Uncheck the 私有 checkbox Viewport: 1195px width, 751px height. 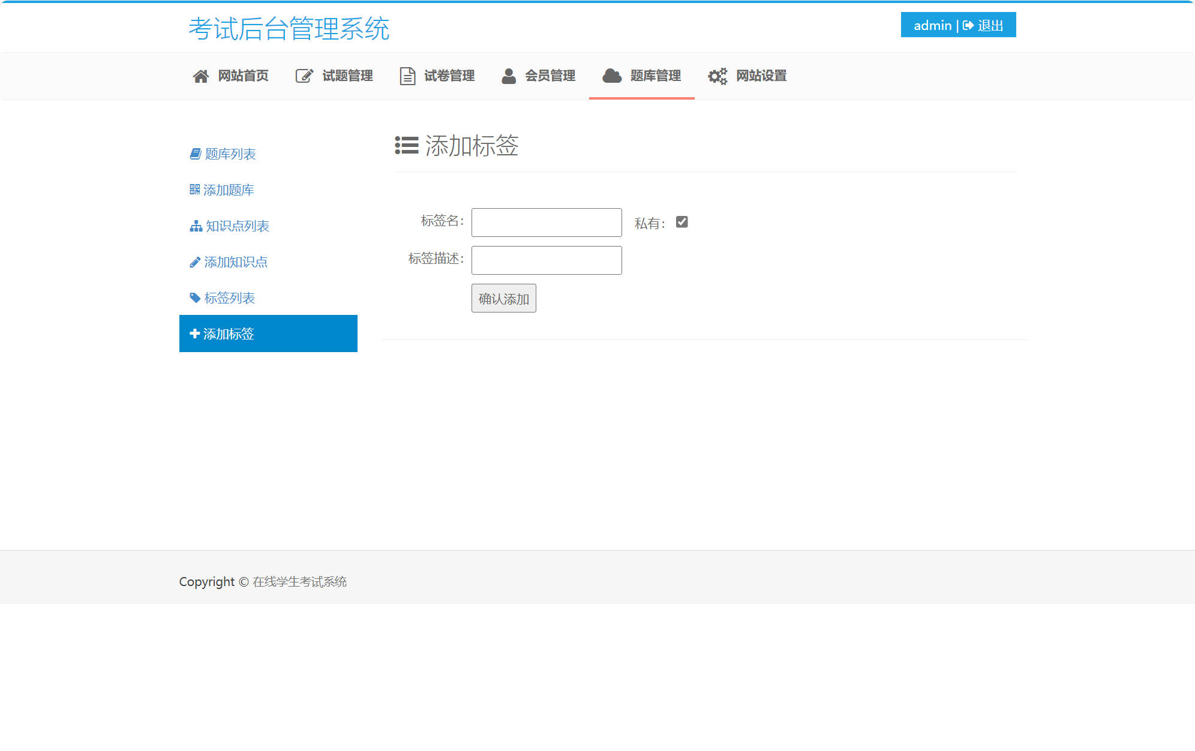[681, 222]
